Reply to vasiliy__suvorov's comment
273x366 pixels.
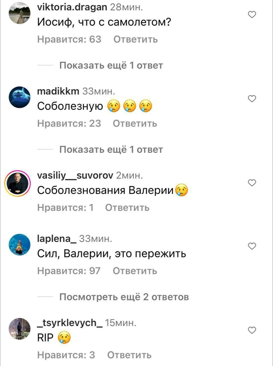point(127,208)
